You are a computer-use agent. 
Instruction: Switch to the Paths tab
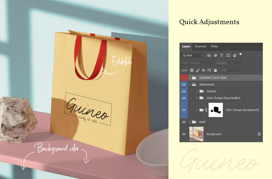click(214, 46)
